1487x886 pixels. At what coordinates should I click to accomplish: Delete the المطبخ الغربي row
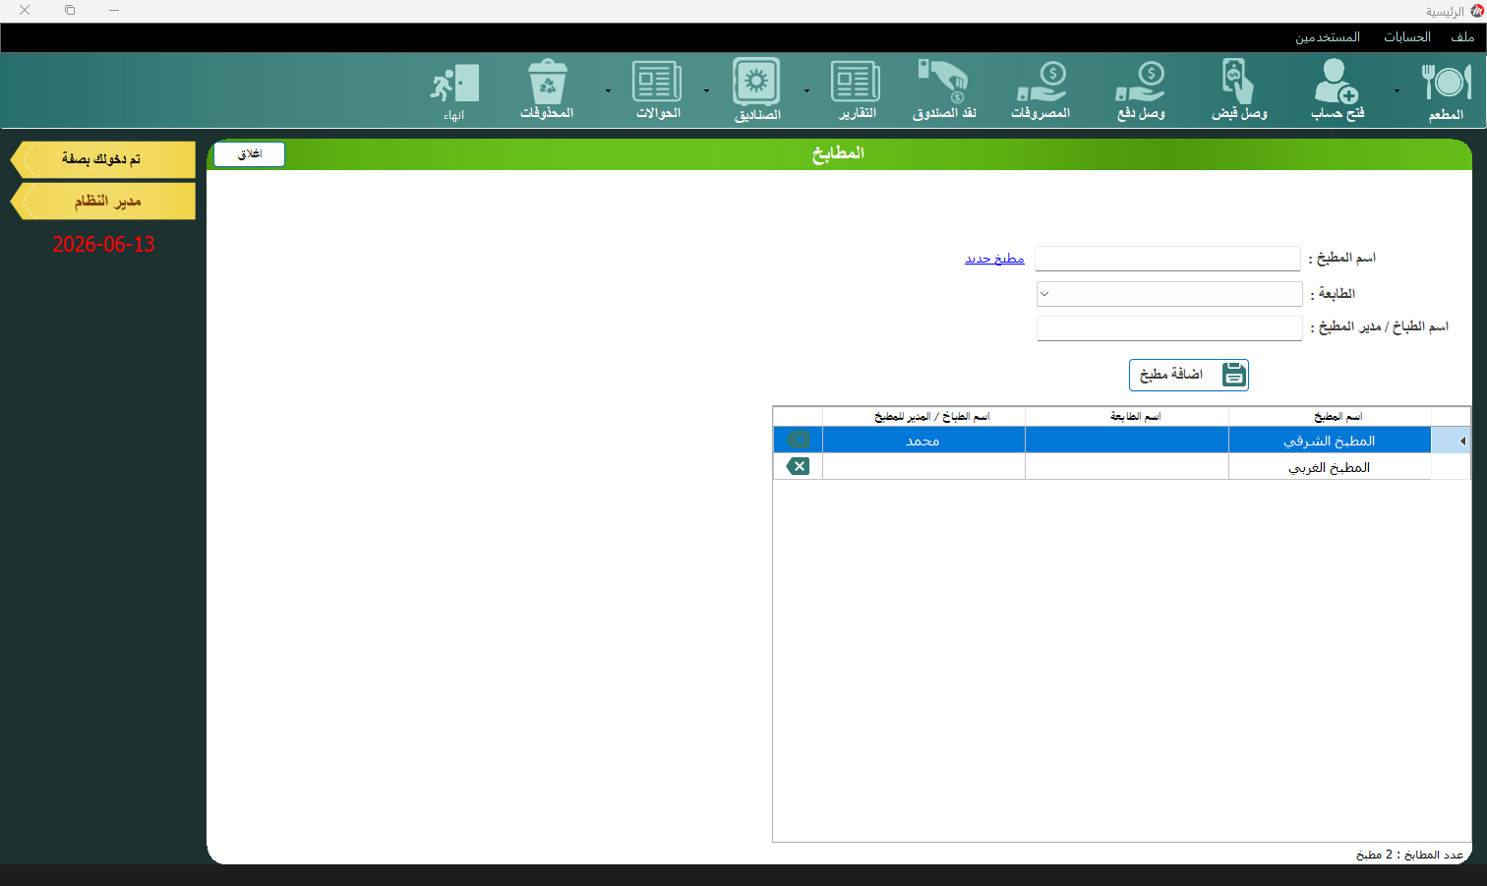(x=798, y=466)
